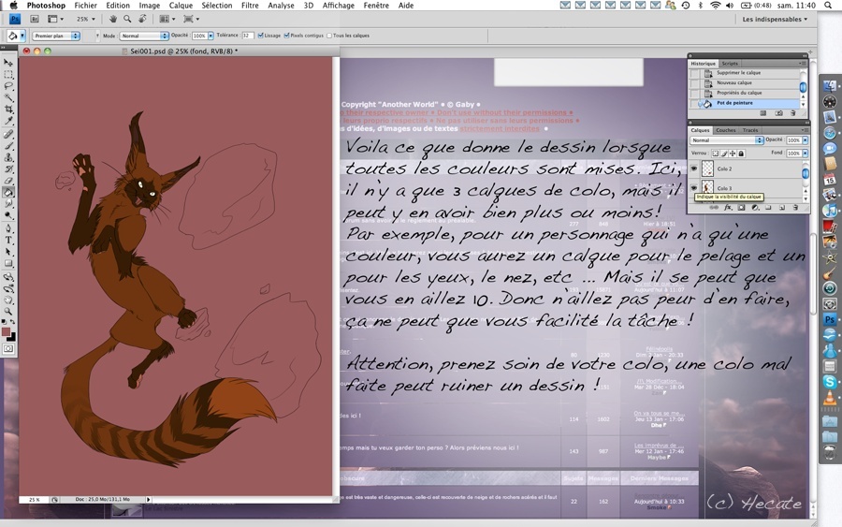Add layer mask in Calques panel
842x527 pixels.
pyautogui.click(x=742, y=208)
